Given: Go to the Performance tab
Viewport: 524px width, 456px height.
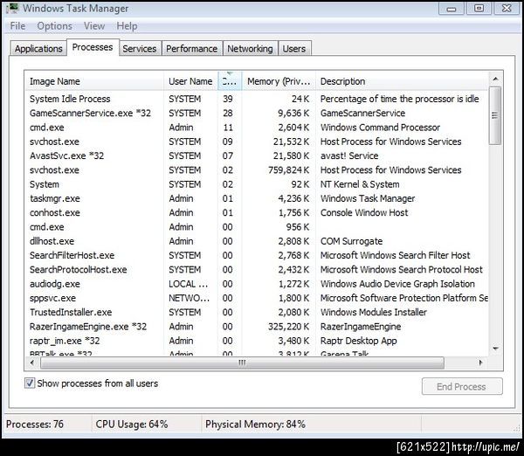Looking at the screenshot, I should 192,48.
